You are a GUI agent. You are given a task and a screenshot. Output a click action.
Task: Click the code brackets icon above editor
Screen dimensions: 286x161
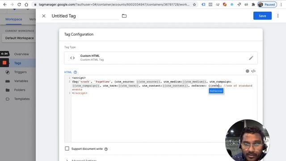(x=253, y=71)
